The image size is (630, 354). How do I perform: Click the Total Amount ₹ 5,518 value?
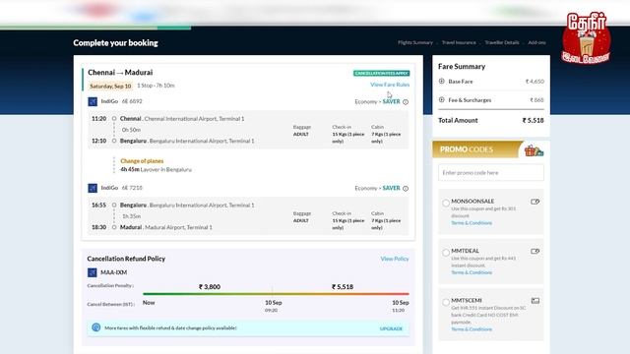(533, 120)
